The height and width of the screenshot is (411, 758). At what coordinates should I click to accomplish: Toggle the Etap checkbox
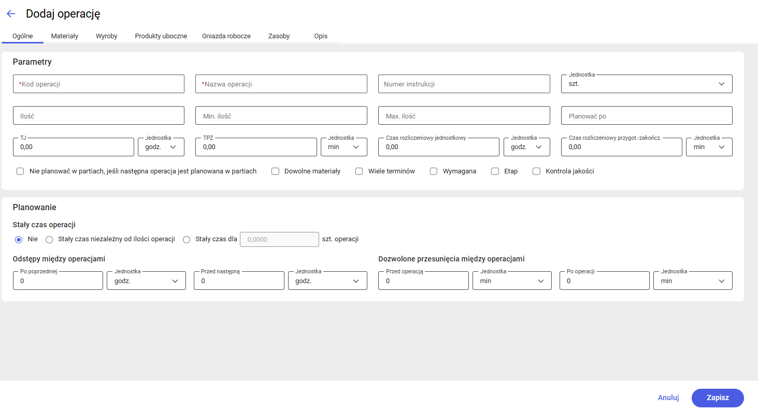[495, 171]
